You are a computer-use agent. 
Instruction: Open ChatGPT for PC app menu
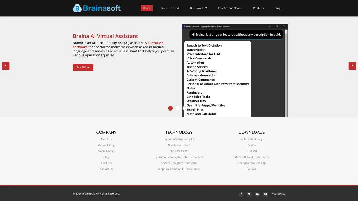point(230,8)
